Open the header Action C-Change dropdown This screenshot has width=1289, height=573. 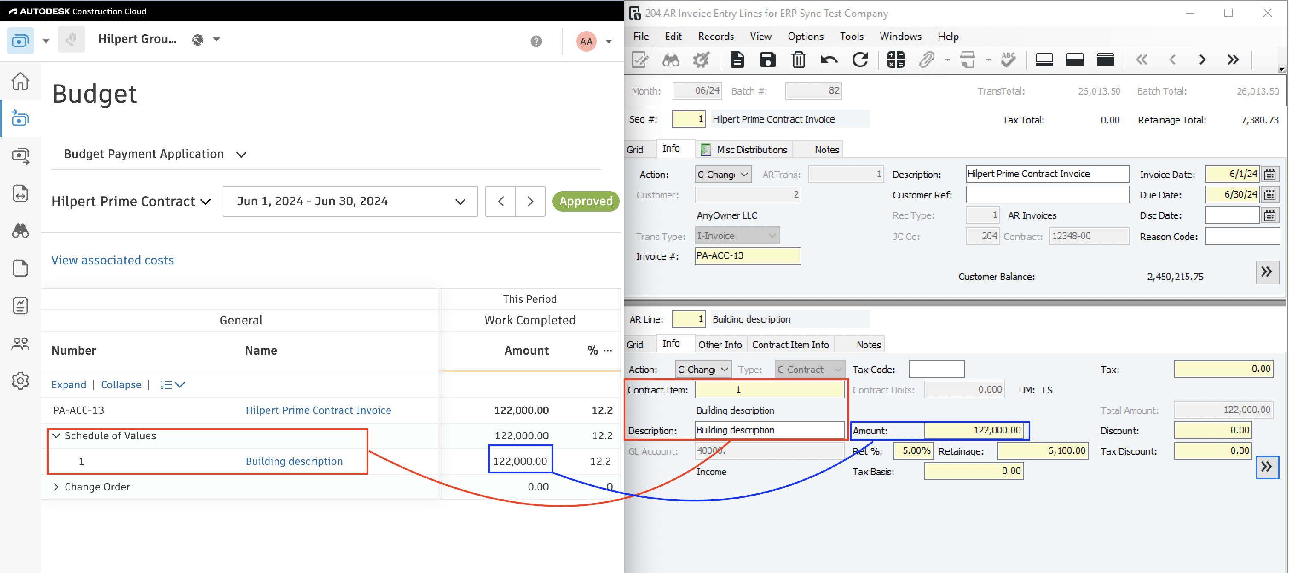tap(723, 175)
